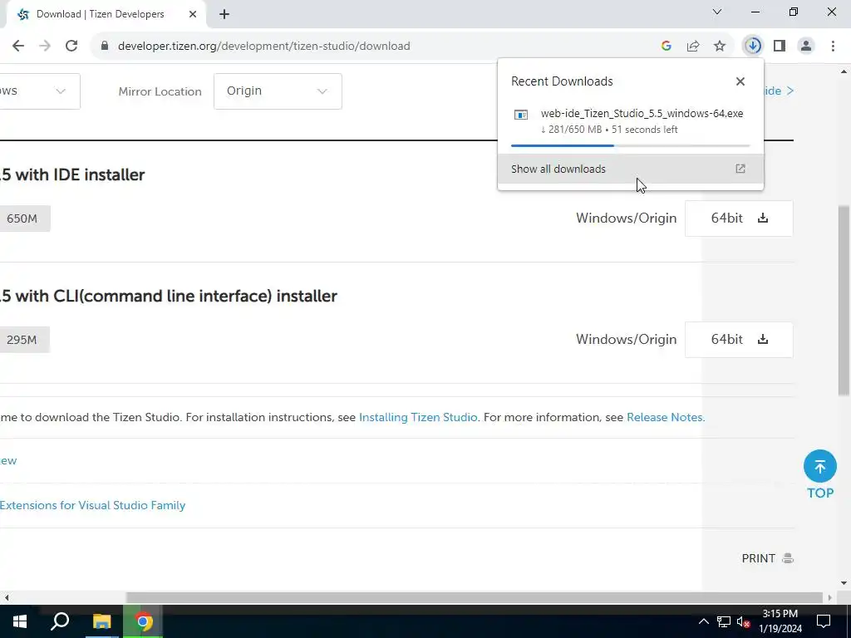
Task: Show hidden system tray icons
Action: point(703,621)
